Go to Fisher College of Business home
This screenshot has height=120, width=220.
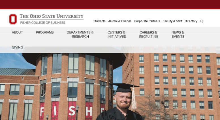43,23
